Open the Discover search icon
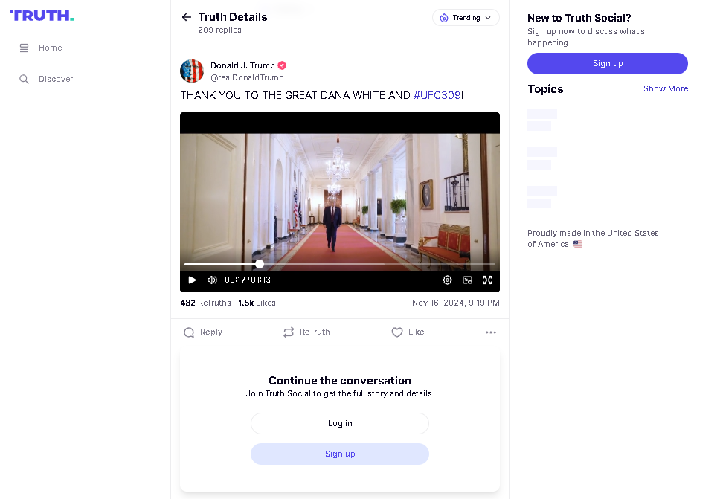This screenshot has width=720, height=499. tap(25, 79)
